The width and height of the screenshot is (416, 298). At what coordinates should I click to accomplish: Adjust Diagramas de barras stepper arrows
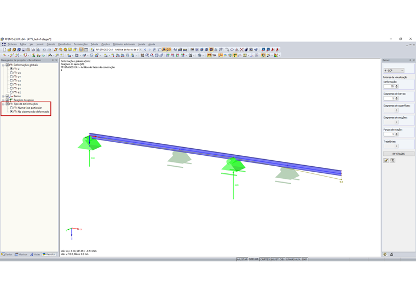click(x=397, y=98)
